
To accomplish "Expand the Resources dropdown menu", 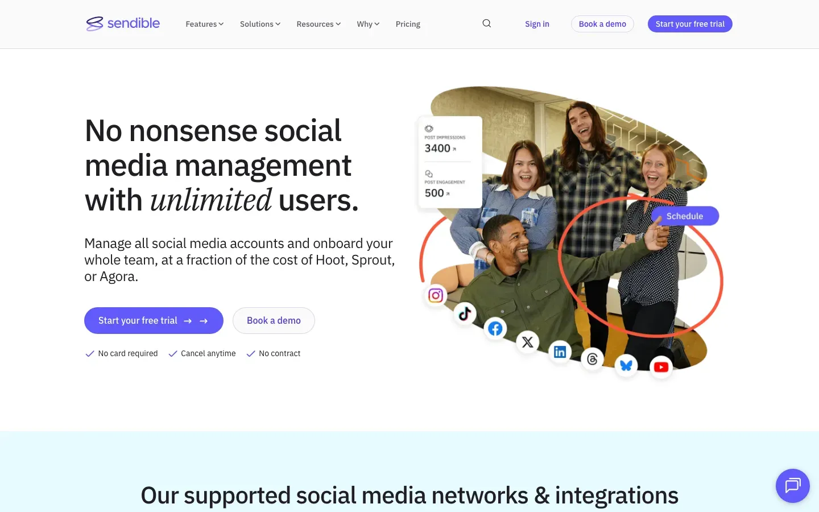I will (318, 24).
